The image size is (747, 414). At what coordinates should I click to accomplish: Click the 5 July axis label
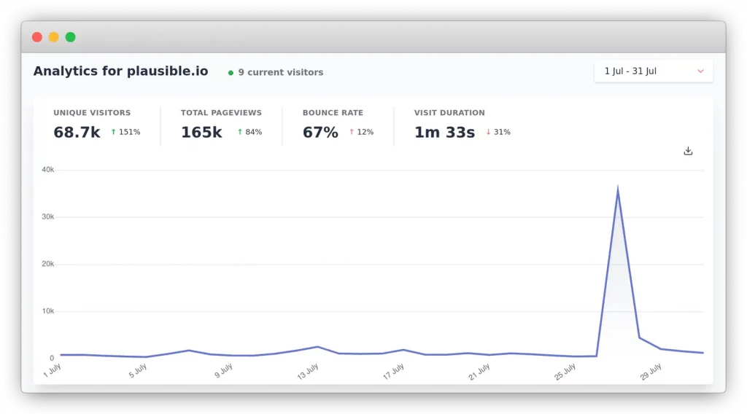137,371
